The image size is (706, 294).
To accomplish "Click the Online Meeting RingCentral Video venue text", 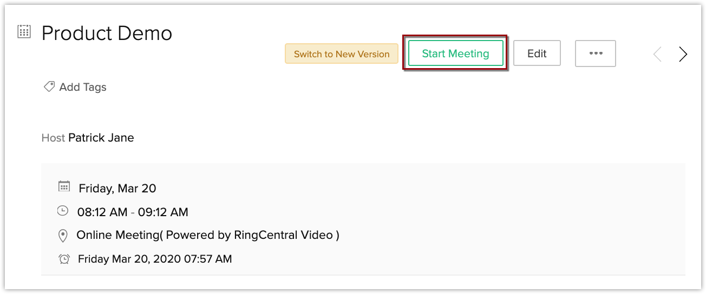I will click(208, 235).
